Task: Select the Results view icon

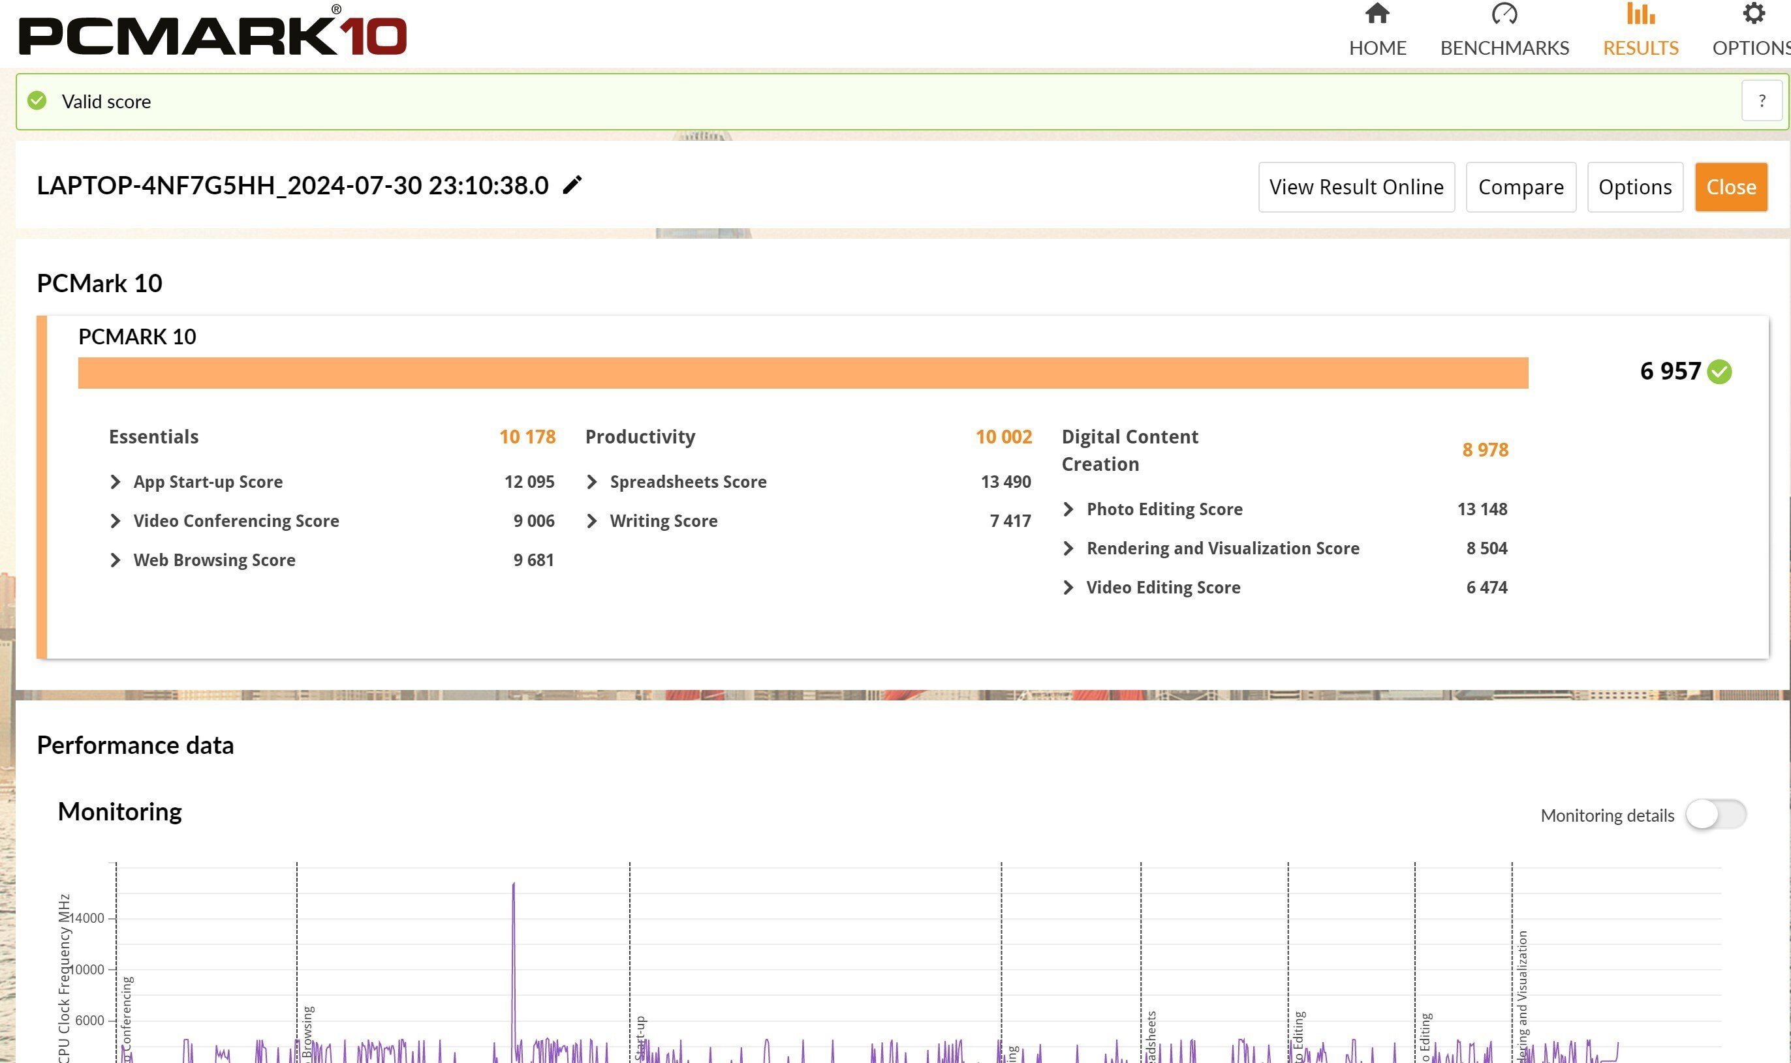Action: [x=1642, y=15]
